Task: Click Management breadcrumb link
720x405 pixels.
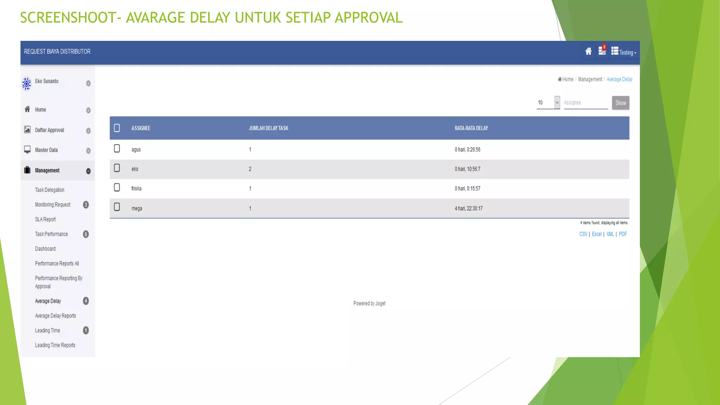Action: click(590, 79)
